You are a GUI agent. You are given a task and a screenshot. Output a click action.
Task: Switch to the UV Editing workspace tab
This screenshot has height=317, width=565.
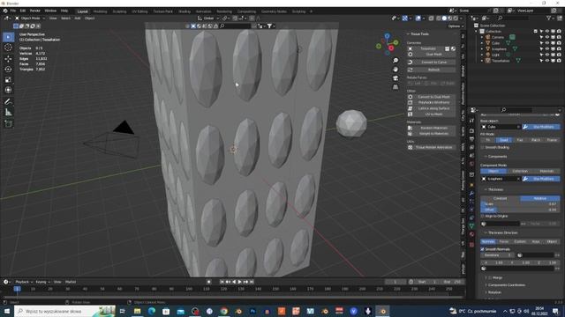139,11
